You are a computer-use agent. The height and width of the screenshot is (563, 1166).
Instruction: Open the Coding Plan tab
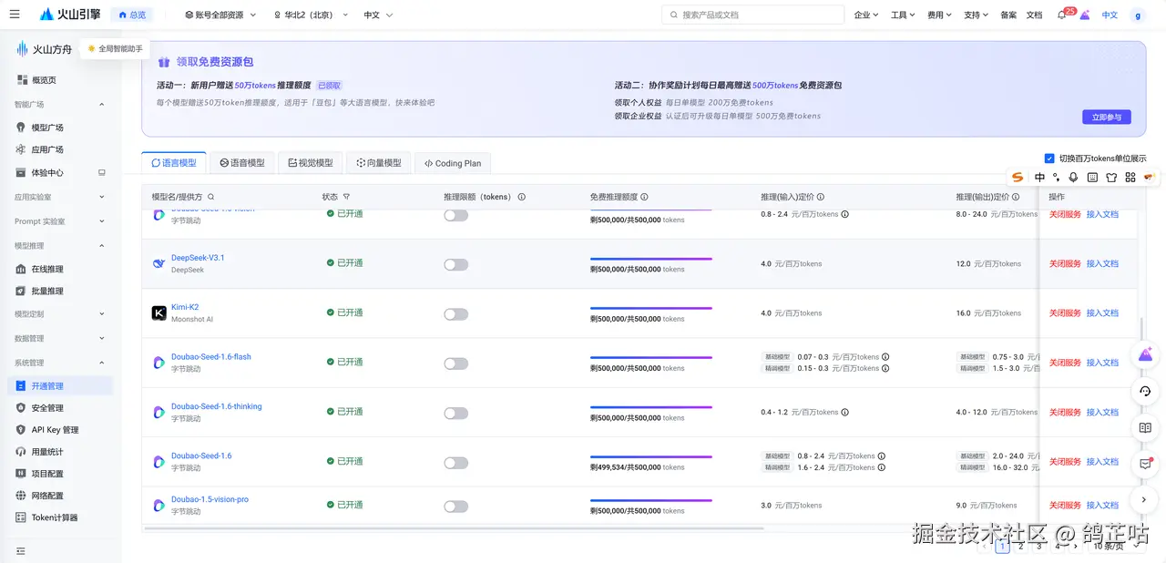[x=453, y=163]
